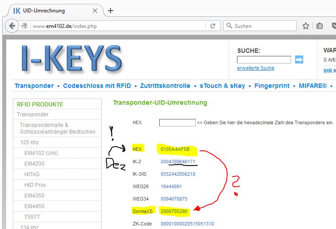
Task: Click the DormaXS value 2908705290
Action: pos(174,211)
